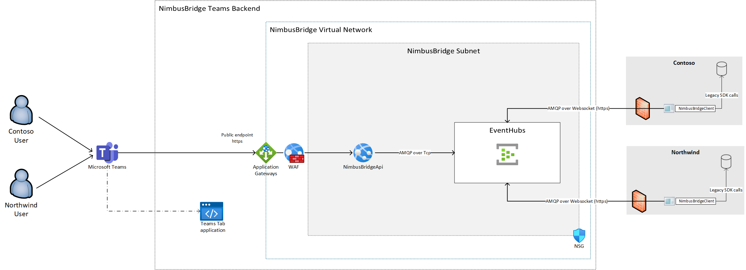Click the Northwind User person icon
Viewport: 746px width, 270px height.
21,184
